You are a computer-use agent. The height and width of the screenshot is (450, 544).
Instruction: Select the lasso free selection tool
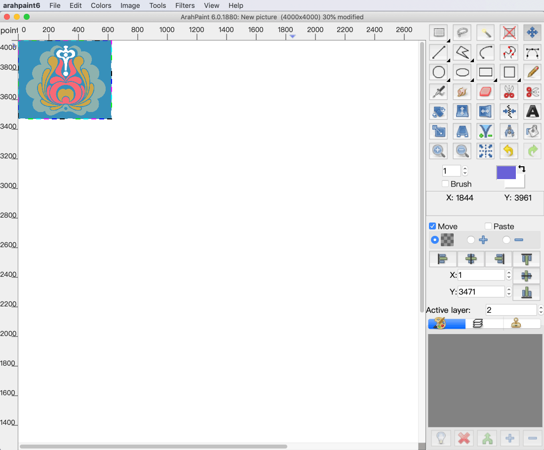pos(462,33)
